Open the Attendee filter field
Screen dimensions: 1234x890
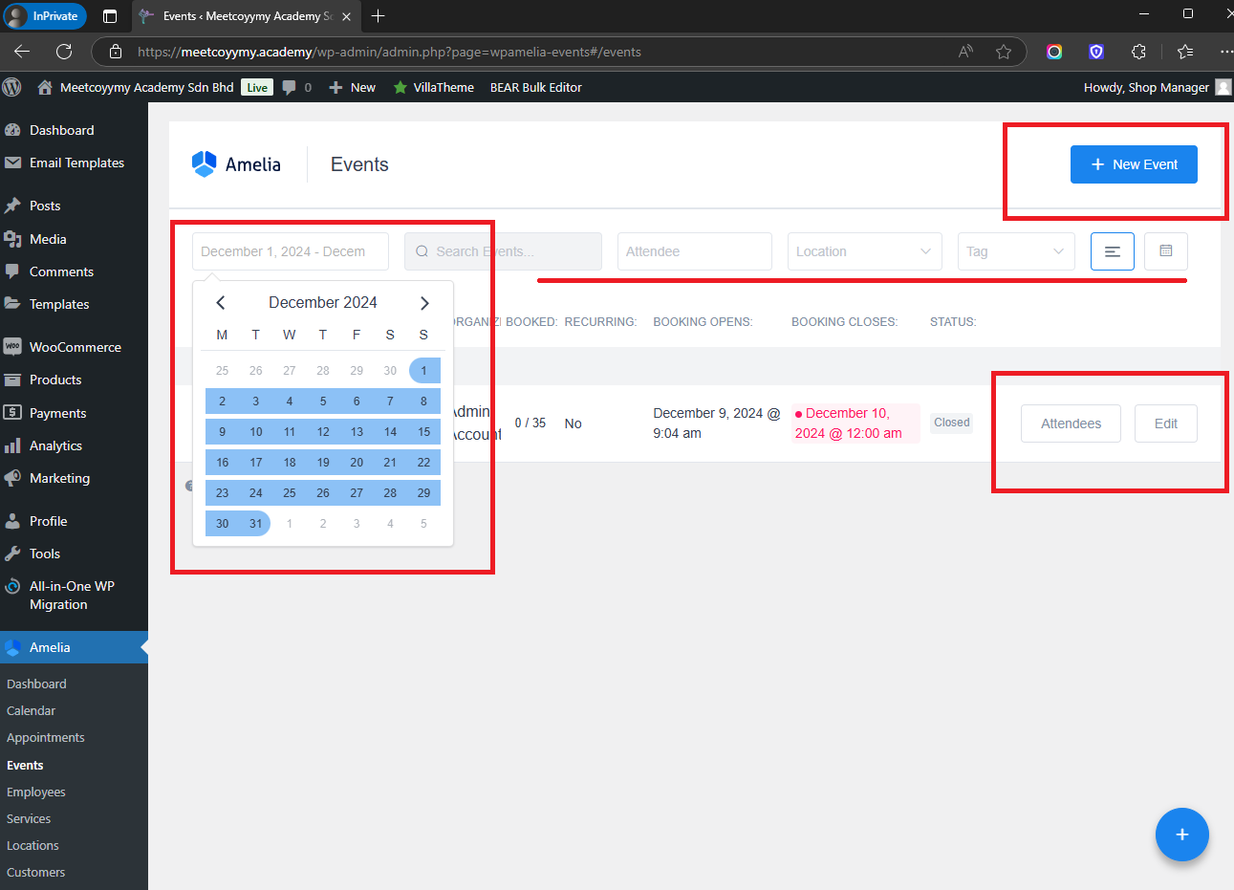[x=695, y=251]
